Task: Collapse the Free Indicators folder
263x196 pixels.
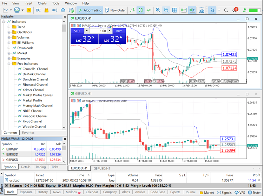Action: [9, 64]
